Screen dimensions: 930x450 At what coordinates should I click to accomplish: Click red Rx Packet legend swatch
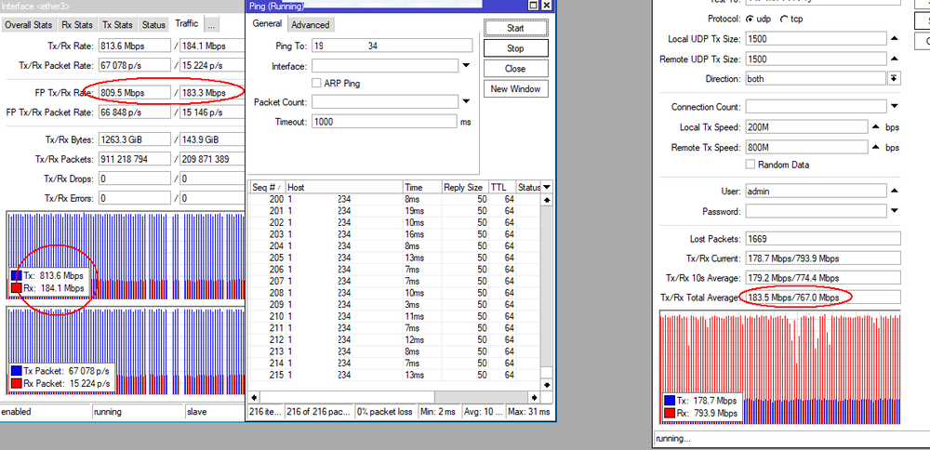point(17,384)
